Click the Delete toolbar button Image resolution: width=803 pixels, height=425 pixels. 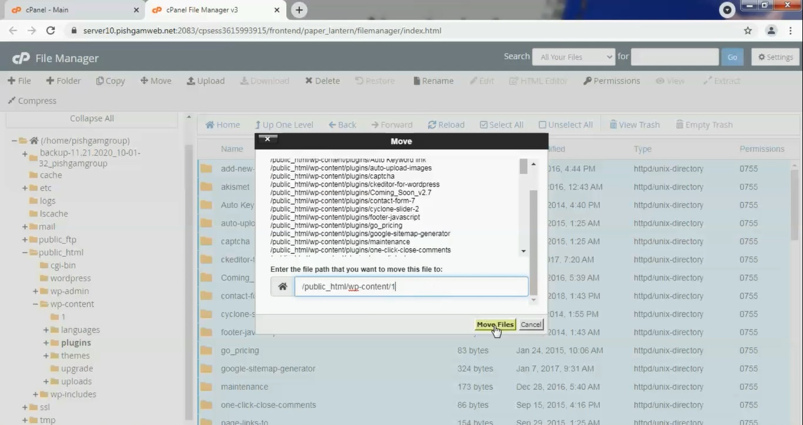tap(322, 80)
